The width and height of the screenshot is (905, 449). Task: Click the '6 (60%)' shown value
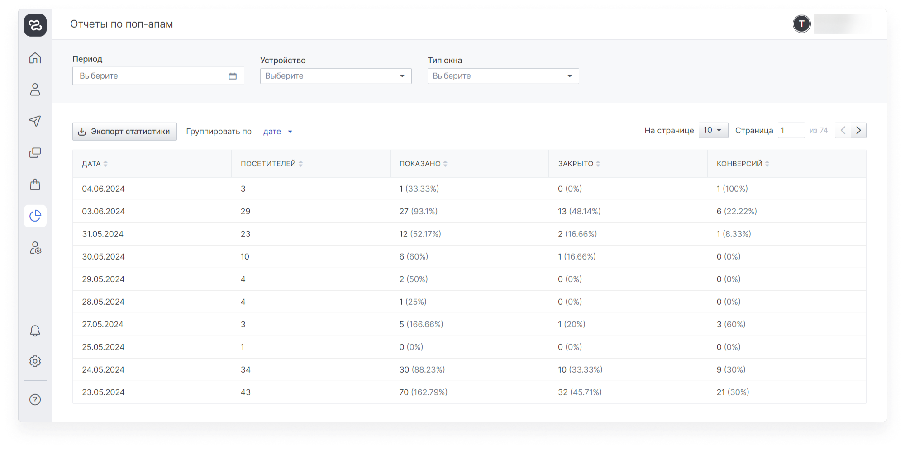tap(414, 256)
